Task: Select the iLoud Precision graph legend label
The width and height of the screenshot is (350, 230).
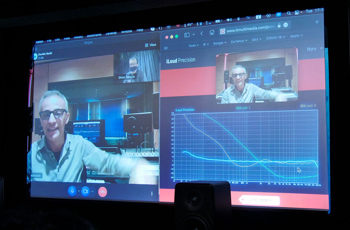Action: pos(185,110)
